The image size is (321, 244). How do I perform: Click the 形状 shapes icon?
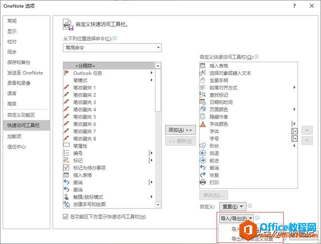(203, 146)
